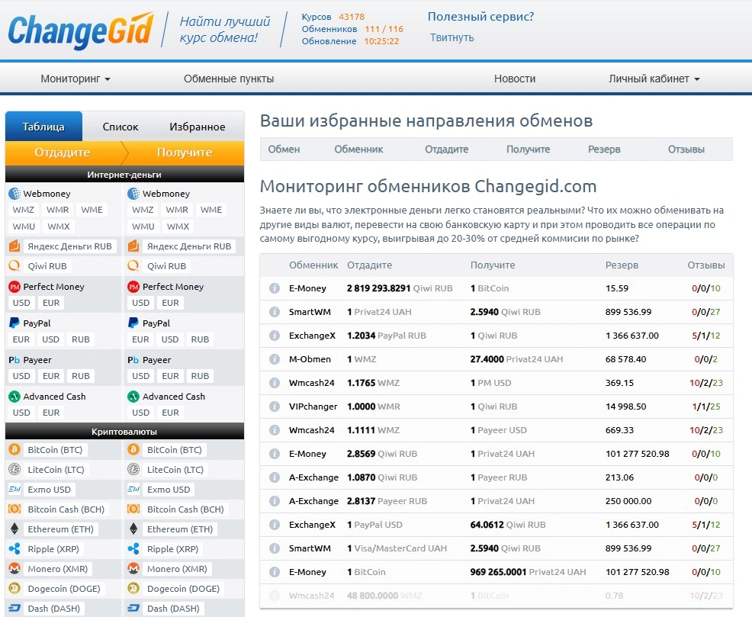752x617 pixels.
Task: Open Новости menu item
Action: coord(515,79)
